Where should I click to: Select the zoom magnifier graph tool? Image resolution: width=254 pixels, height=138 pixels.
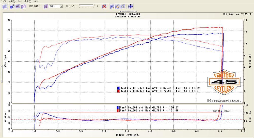112,6
